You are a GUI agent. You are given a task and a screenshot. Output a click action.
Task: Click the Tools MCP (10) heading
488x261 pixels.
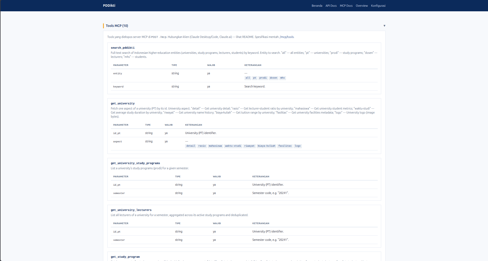[x=117, y=26]
